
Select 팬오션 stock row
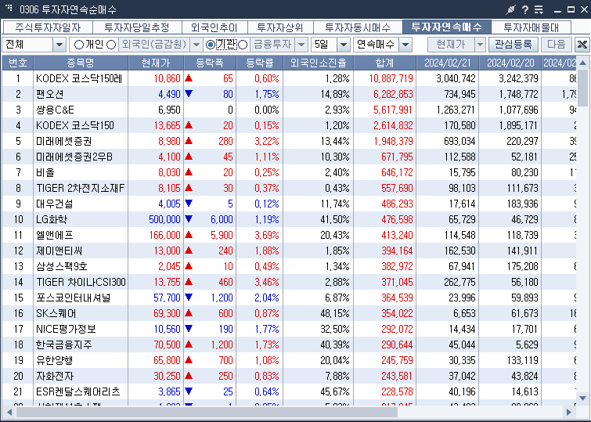click(289, 94)
